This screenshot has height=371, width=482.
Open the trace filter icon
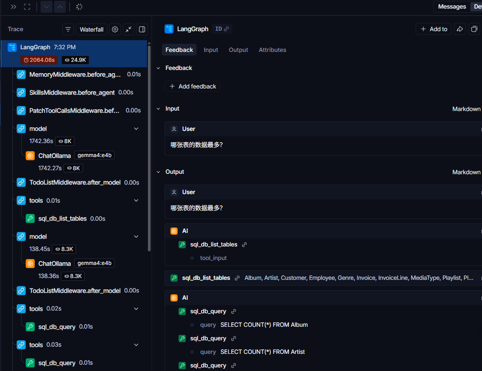pyautogui.click(x=68, y=29)
